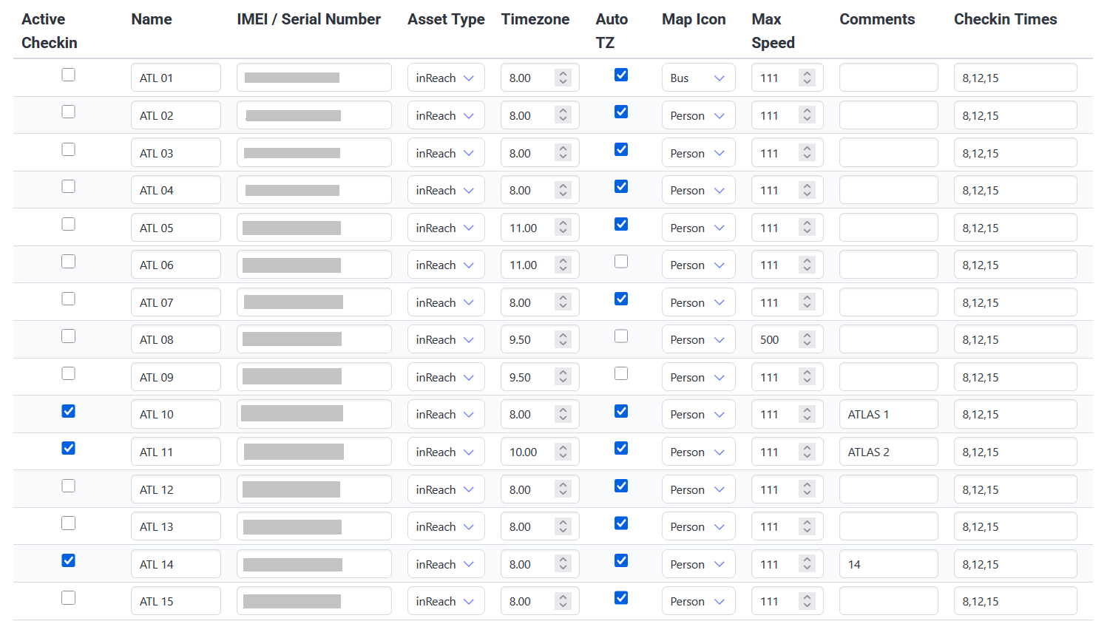
Task: Disable Auto TZ for ATL 12
Action: click(x=621, y=486)
